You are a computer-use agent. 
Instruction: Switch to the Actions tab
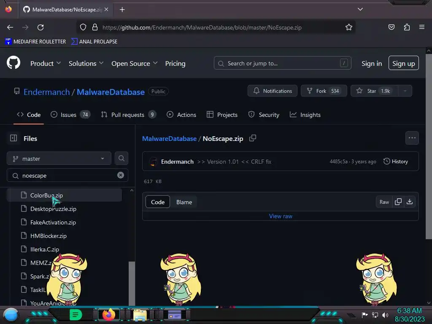(181, 115)
